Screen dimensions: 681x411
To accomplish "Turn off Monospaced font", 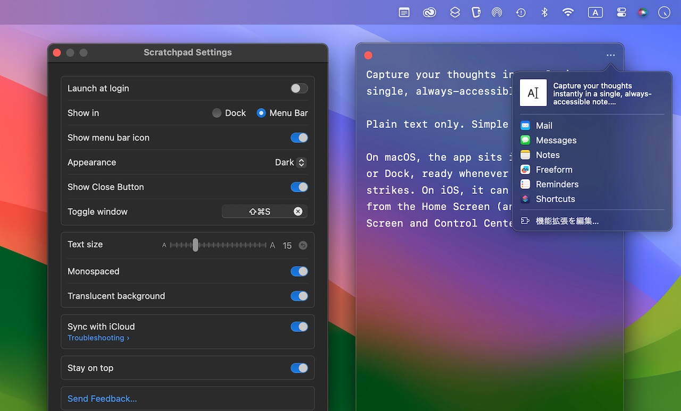I will coord(299,271).
